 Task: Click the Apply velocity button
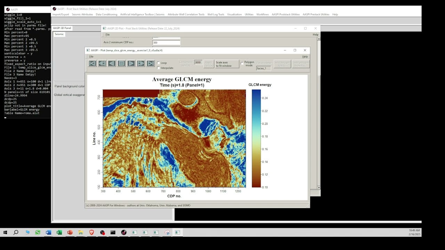click(x=209, y=64)
